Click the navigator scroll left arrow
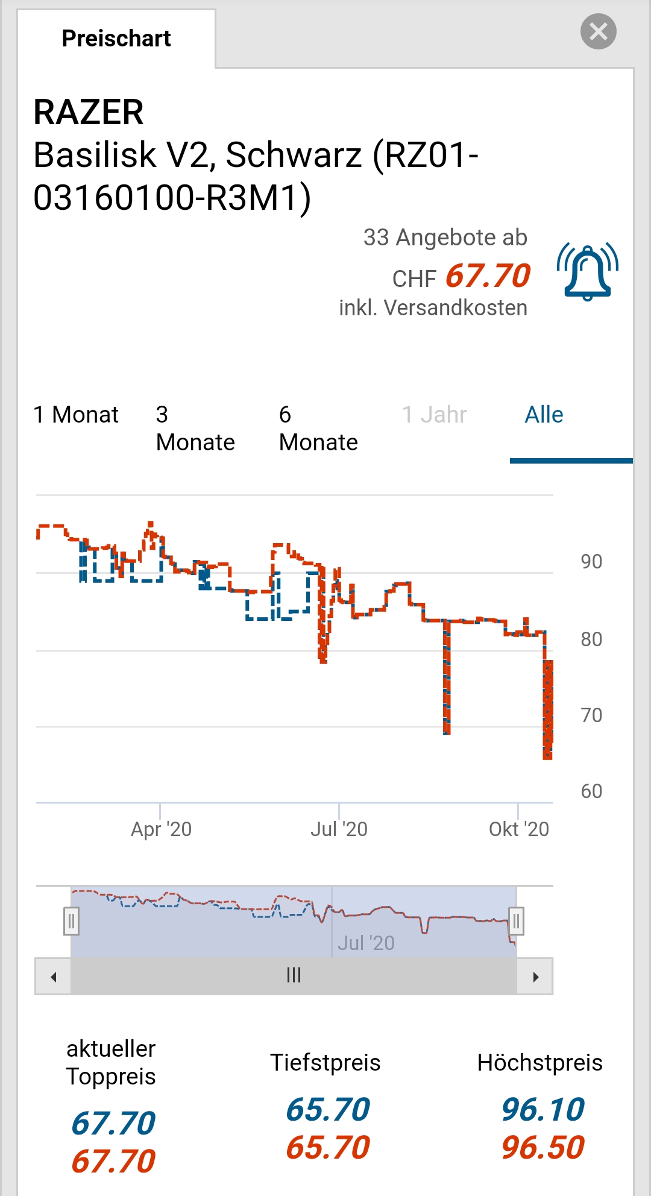The width and height of the screenshot is (651, 1196). (54, 977)
